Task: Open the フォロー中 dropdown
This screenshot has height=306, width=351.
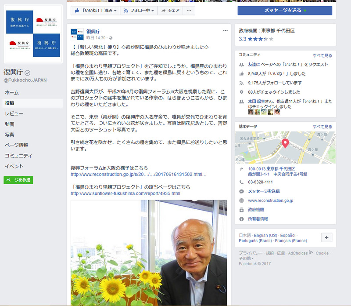Action: pyautogui.click(x=139, y=11)
